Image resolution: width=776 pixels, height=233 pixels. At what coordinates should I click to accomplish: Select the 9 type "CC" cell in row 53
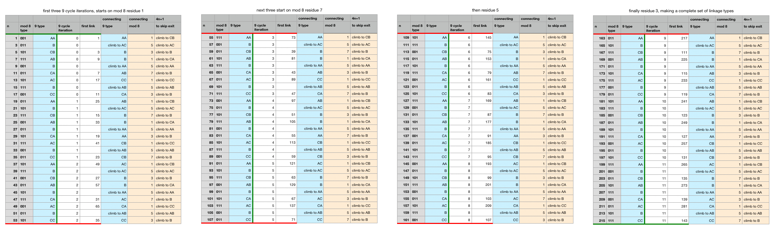point(45,220)
